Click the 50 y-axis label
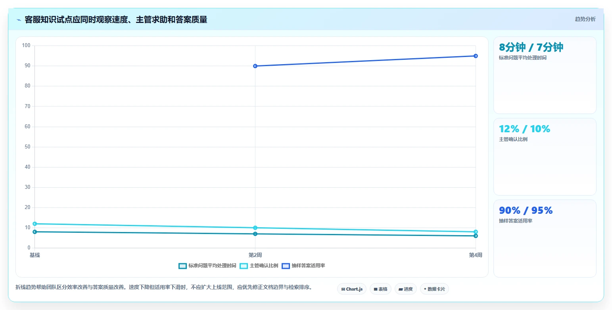This screenshot has width=612, height=310. (28, 147)
